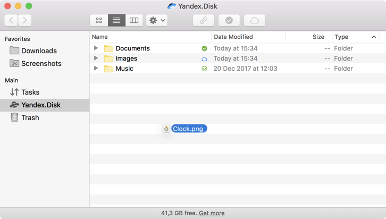386x219 pixels.
Task: Expand the Music folder disclosure triangle
Action: tap(96, 69)
